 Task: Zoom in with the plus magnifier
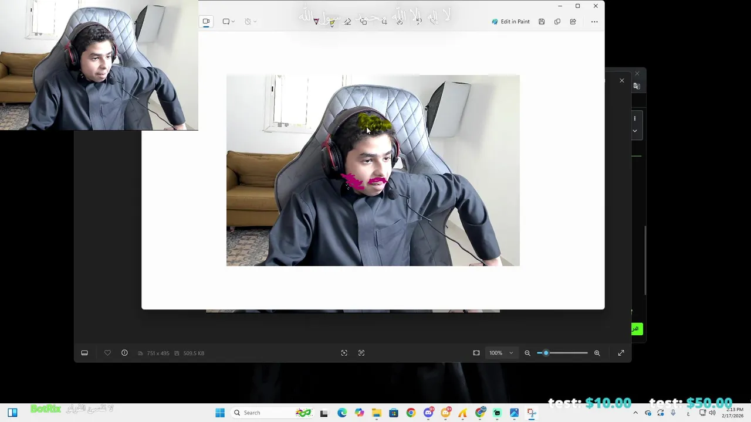click(597, 353)
